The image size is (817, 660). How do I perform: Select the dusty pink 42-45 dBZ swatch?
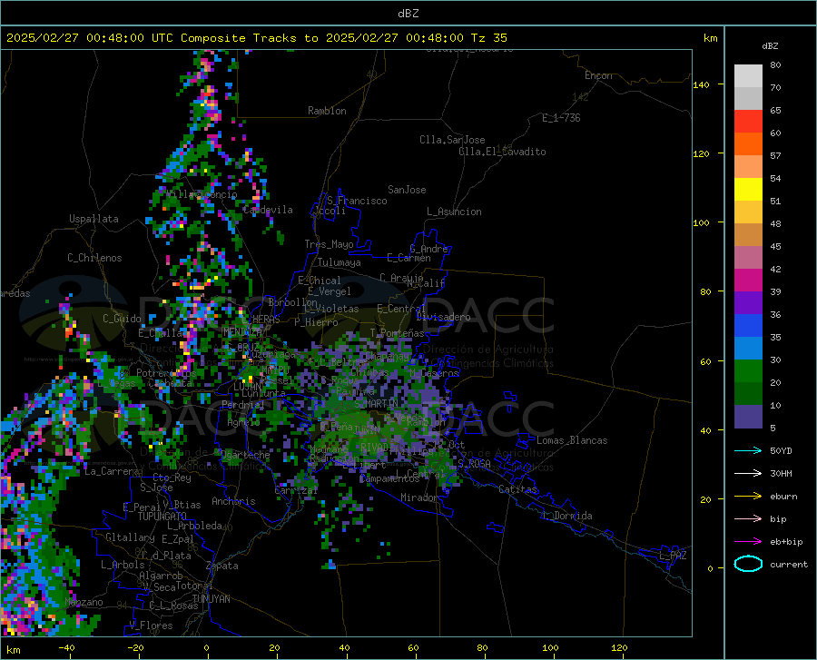748,258
